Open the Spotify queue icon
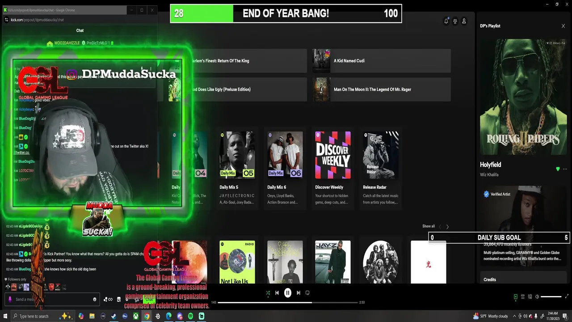Screen dimensions: 572x322 pos(523,297)
